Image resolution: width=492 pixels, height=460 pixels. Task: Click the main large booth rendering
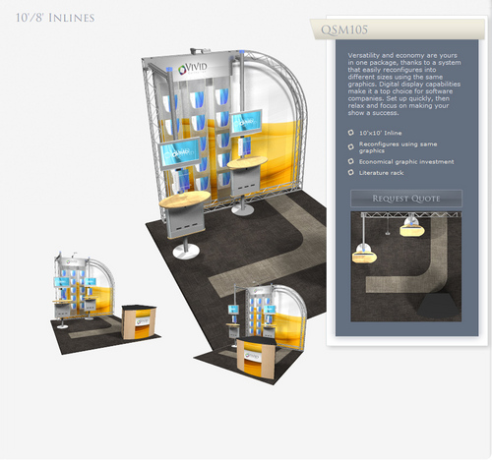pos(234,154)
